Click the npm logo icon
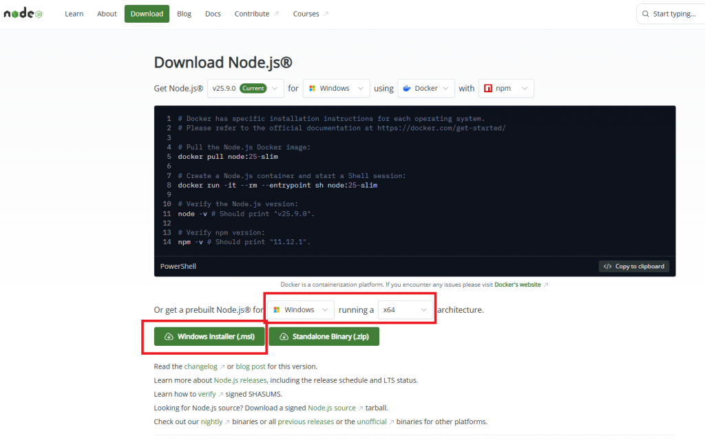 488,89
